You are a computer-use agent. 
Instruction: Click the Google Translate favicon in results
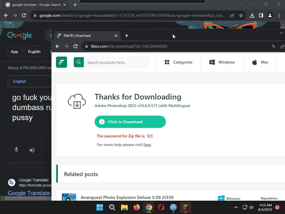click(12, 182)
